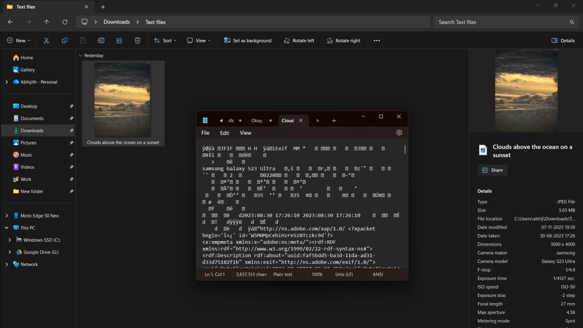The height and width of the screenshot is (328, 583).
Task: Click the Rename icon in the toolbar
Action: tap(101, 40)
